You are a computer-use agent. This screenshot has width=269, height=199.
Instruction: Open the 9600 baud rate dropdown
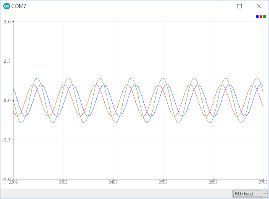point(250,194)
